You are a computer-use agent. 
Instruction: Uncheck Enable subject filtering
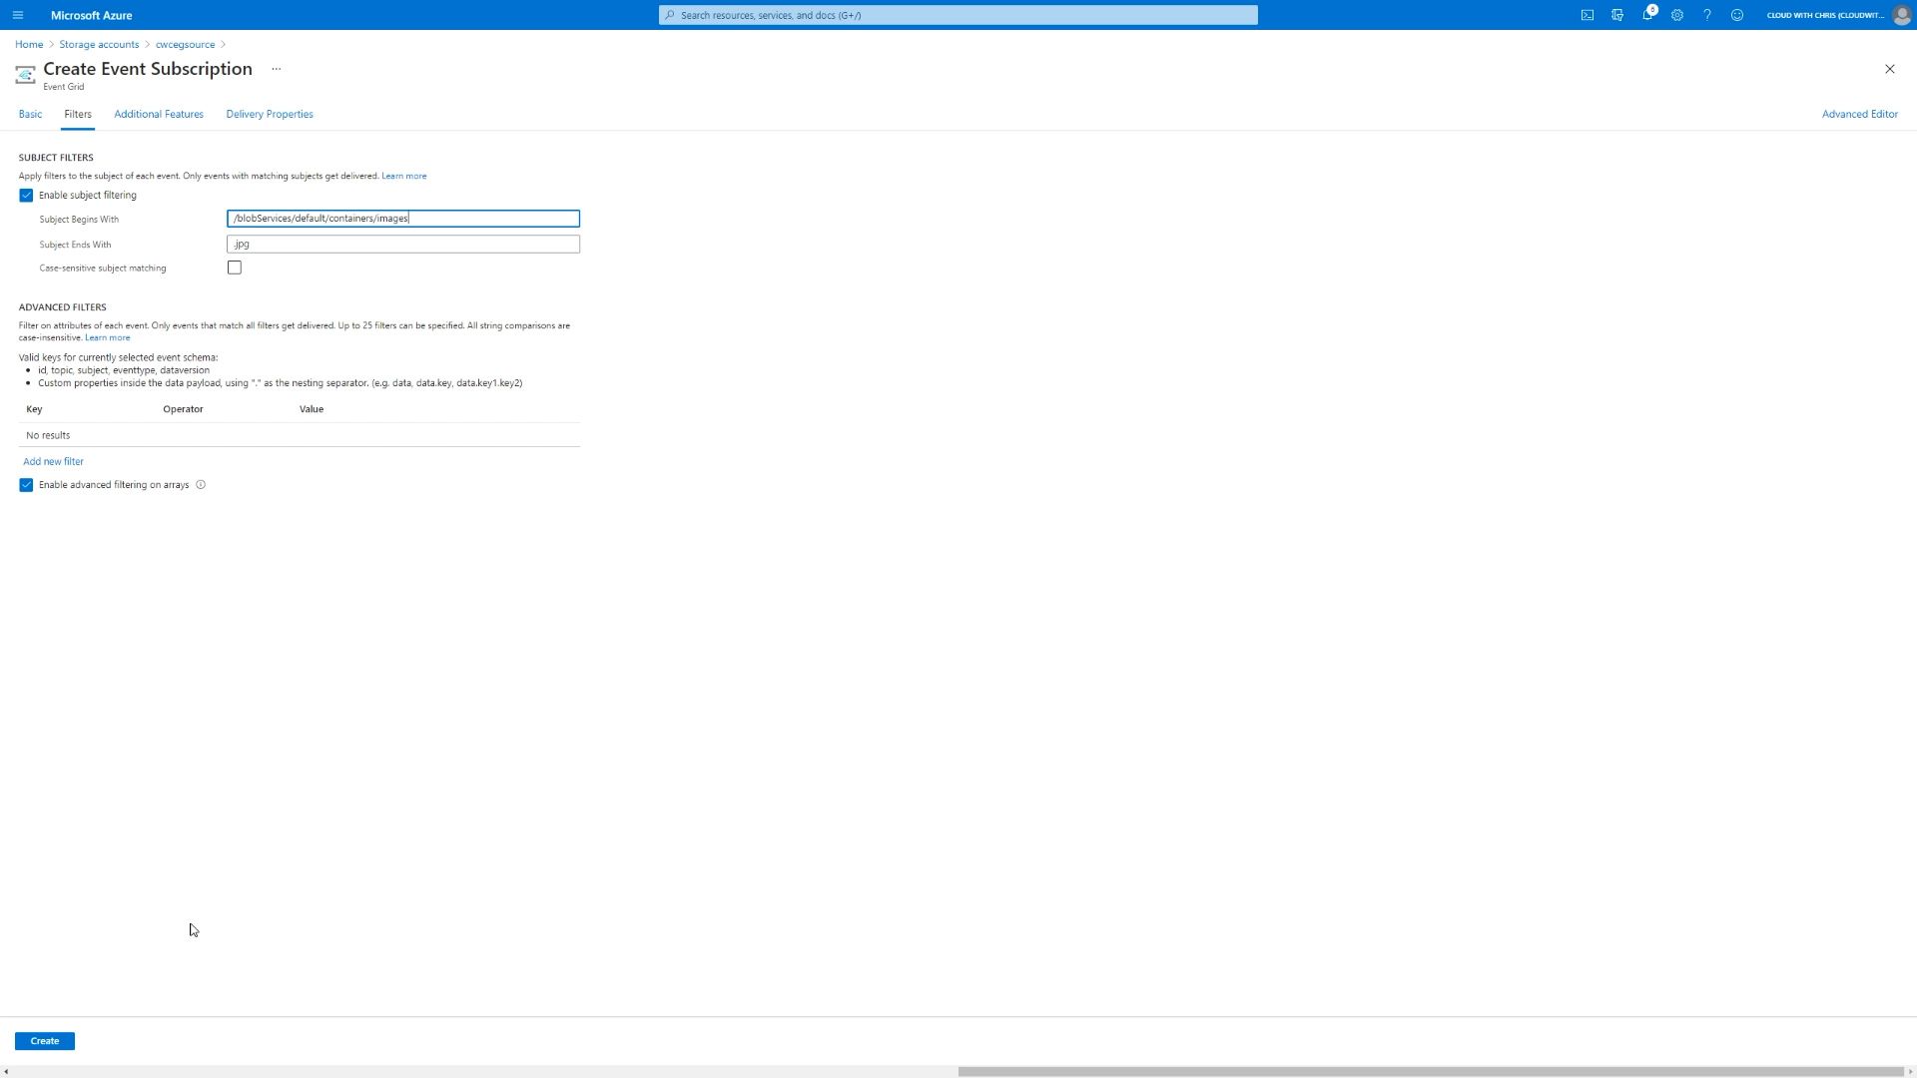pyautogui.click(x=26, y=196)
